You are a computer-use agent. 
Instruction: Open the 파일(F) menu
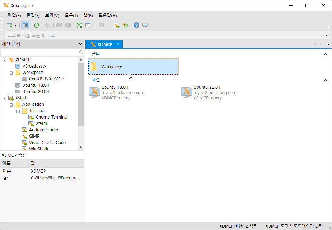(x=14, y=16)
